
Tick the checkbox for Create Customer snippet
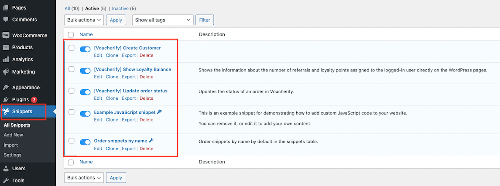point(72,48)
